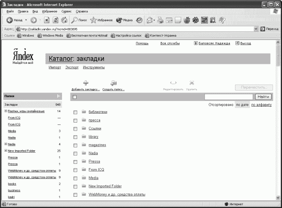Check the Pressa folder checkbox
This screenshot has height=208, width=282.
[75, 162]
